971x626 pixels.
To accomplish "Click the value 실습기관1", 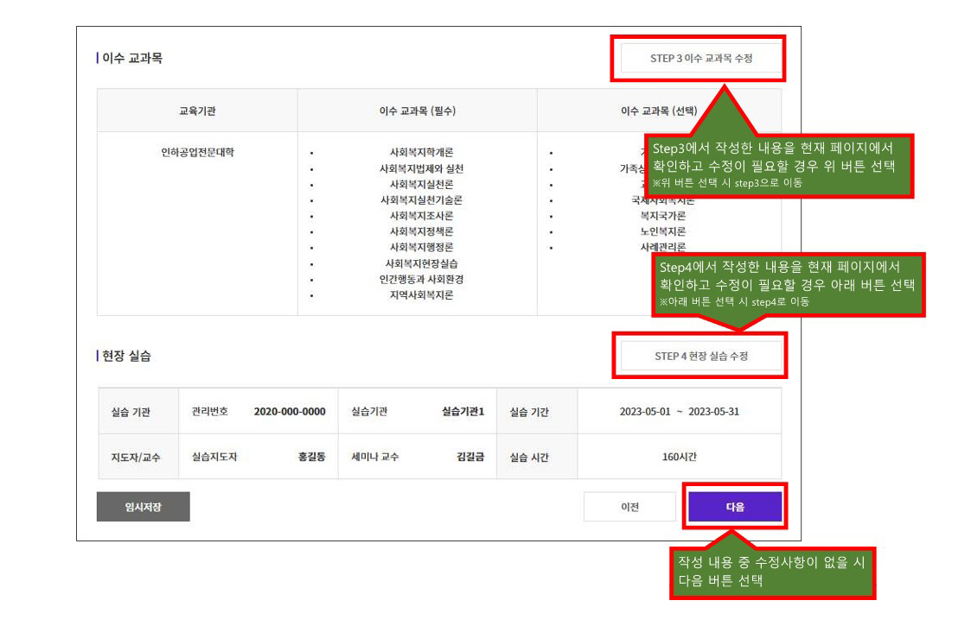I will 463,411.
